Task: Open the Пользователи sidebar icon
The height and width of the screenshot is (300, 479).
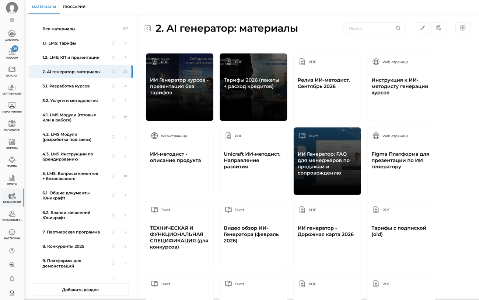Action: click(x=12, y=216)
